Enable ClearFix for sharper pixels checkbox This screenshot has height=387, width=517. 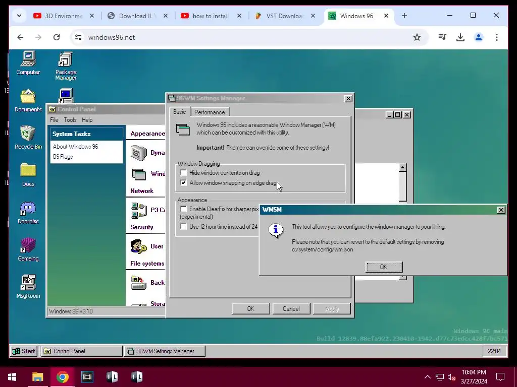click(x=184, y=209)
